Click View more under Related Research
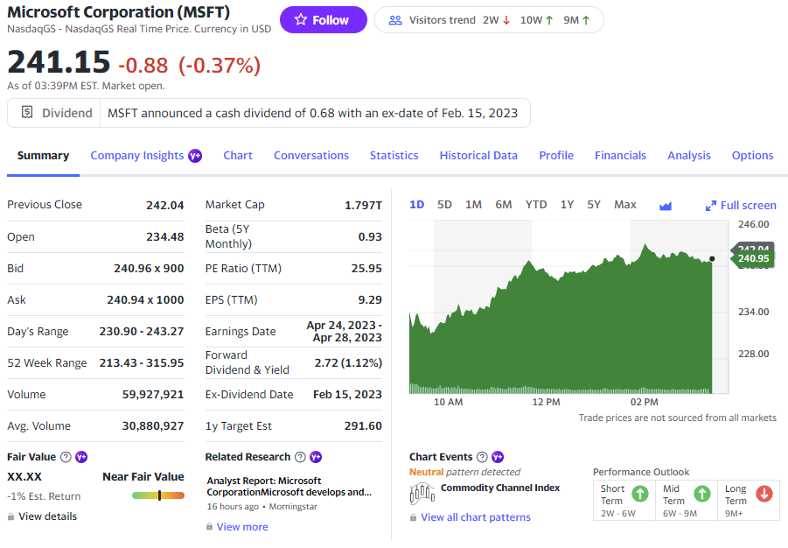The width and height of the screenshot is (788, 548). click(x=241, y=526)
